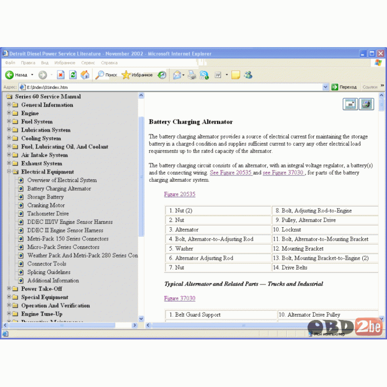
Task: Click the Переход (Go) button
Action: tap(344, 87)
